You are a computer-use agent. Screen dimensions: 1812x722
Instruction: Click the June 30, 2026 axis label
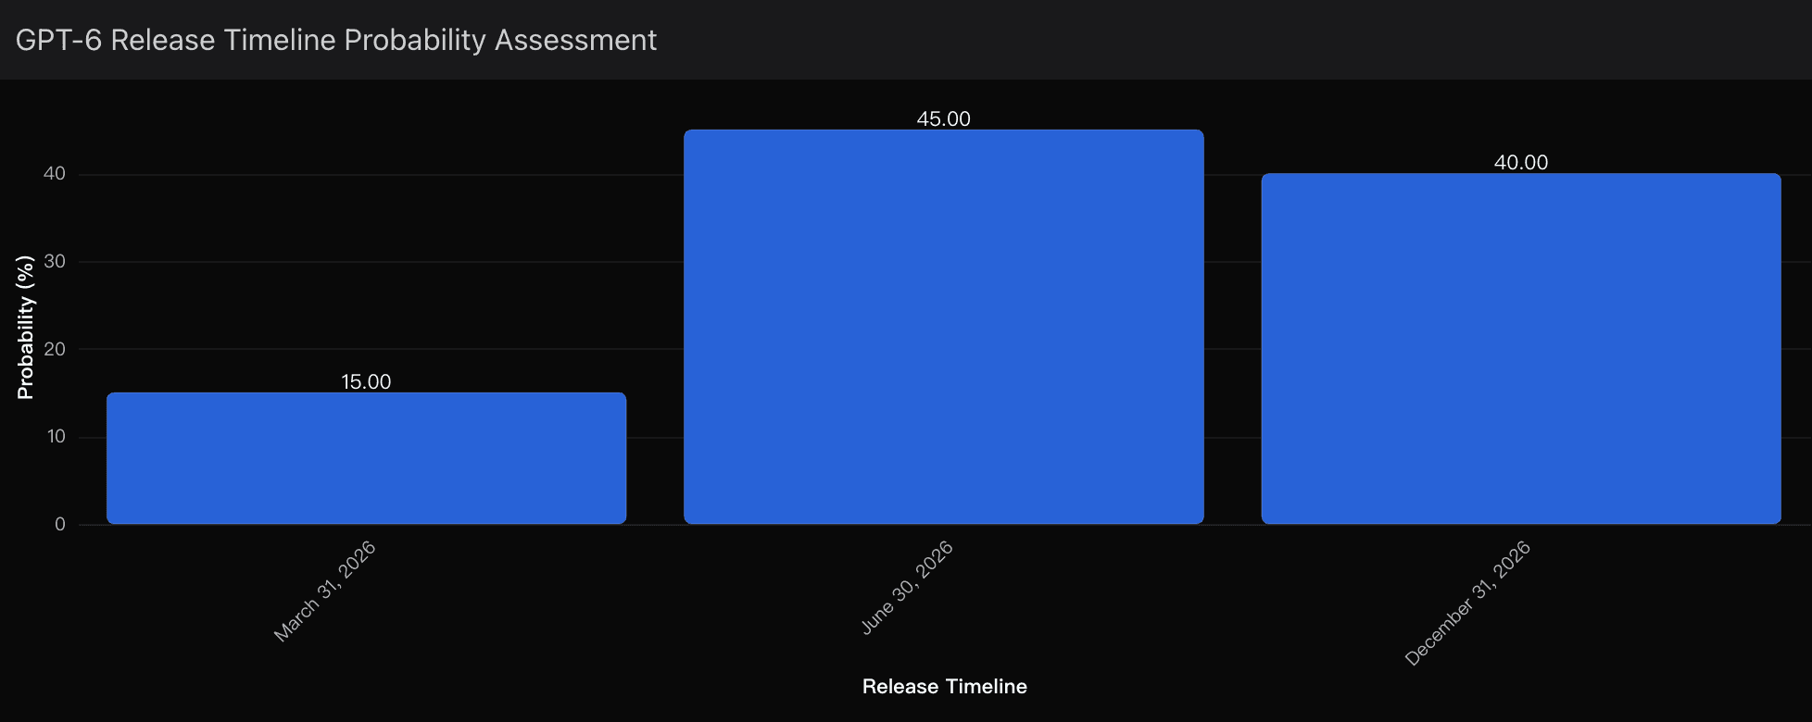click(907, 588)
